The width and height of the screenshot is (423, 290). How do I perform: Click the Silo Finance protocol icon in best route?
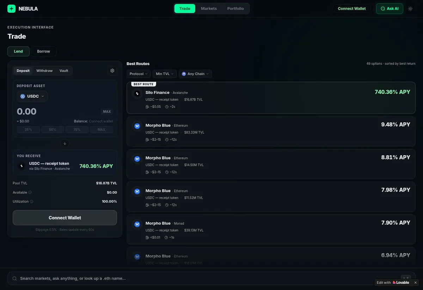click(137, 94)
